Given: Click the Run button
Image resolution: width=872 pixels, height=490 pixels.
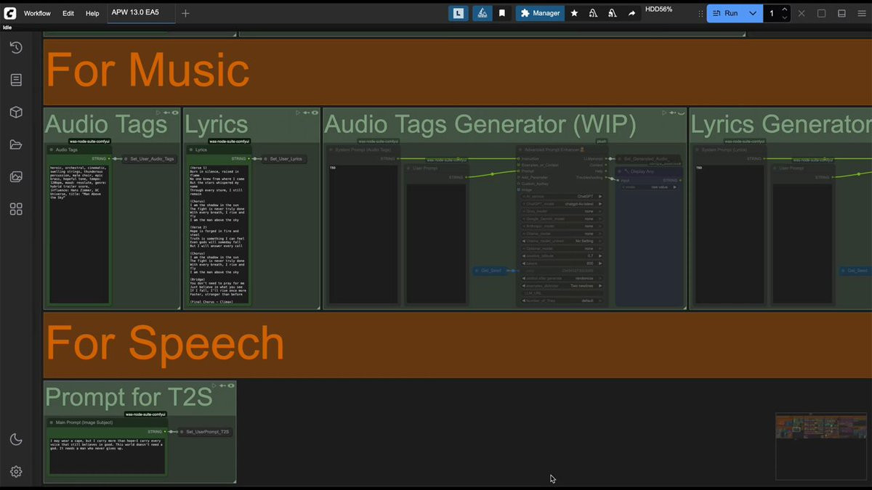Looking at the screenshot, I should (724, 13).
